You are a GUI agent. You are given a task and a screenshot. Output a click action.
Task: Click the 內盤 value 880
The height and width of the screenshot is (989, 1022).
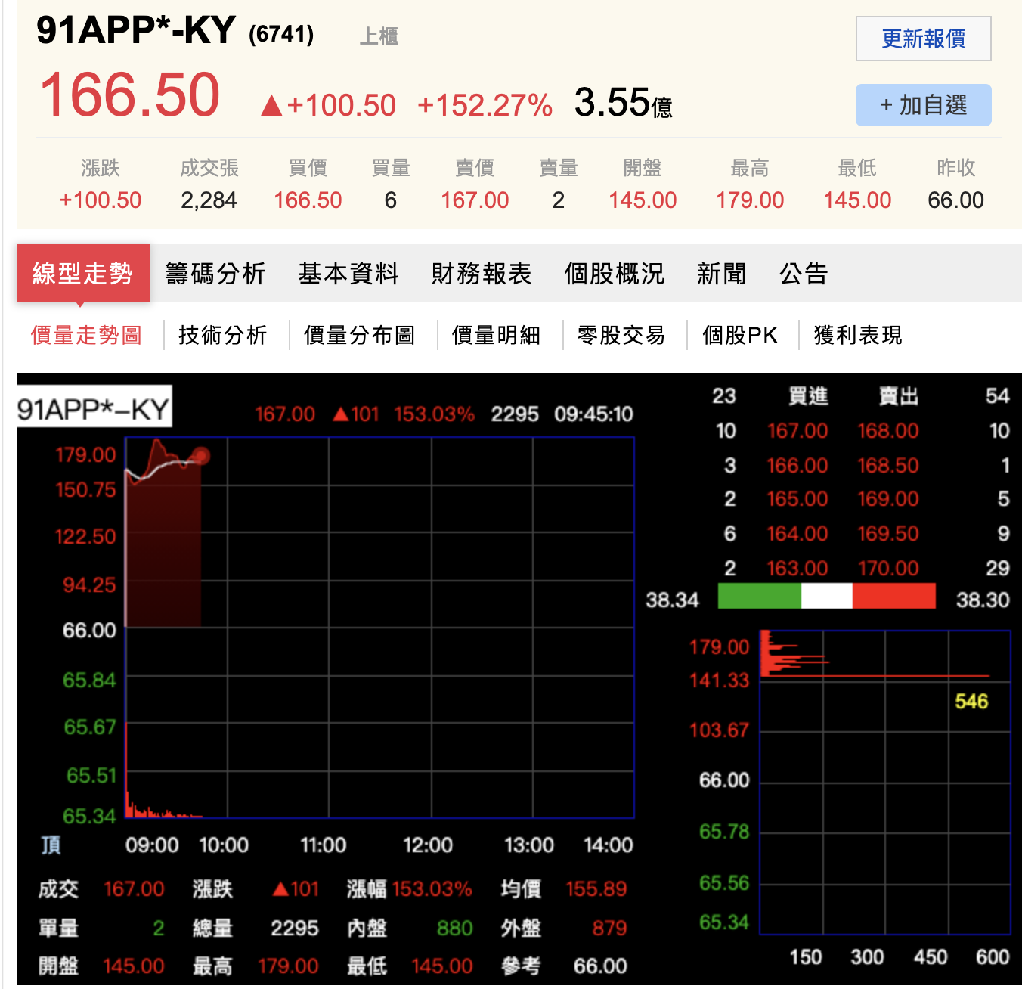455,929
